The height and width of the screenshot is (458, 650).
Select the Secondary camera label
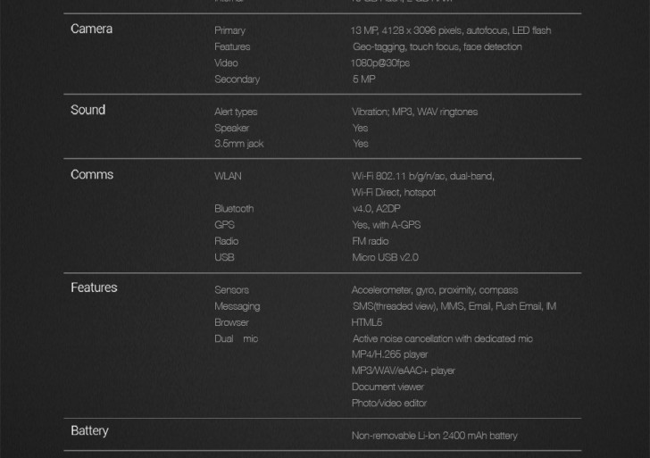pyautogui.click(x=237, y=79)
